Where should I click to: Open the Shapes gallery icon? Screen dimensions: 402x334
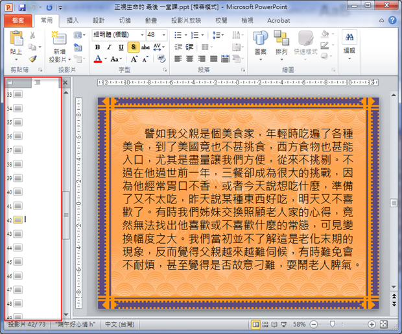261,38
